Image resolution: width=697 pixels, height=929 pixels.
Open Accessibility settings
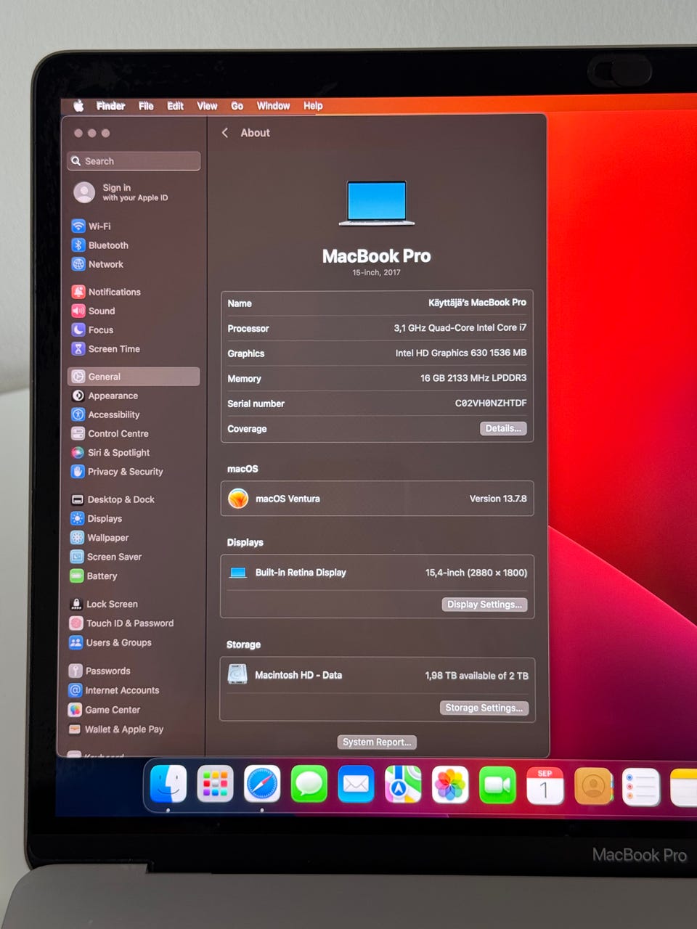pos(106,414)
